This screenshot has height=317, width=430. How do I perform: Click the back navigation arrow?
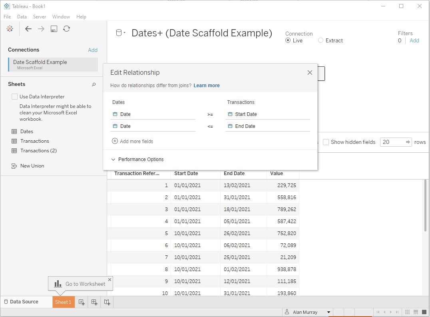click(28, 28)
